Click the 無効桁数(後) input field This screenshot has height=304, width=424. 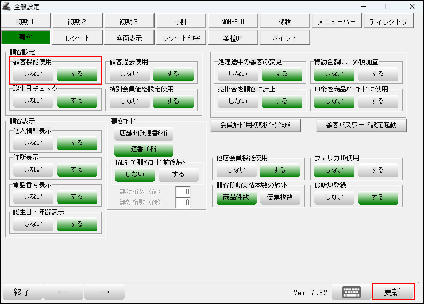(183, 202)
